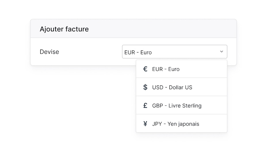Click the Devise field label

point(49,52)
